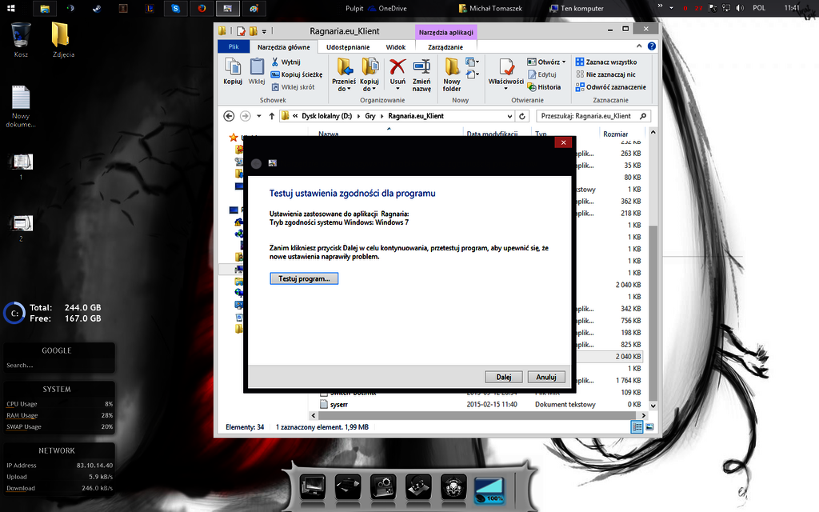Screen dimensions: 819x512
Task: Open the Usuń dropdown arrow
Action: point(398,89)
